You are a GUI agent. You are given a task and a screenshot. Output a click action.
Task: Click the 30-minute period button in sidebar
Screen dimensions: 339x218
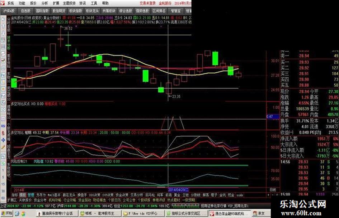tap(3, 191)
